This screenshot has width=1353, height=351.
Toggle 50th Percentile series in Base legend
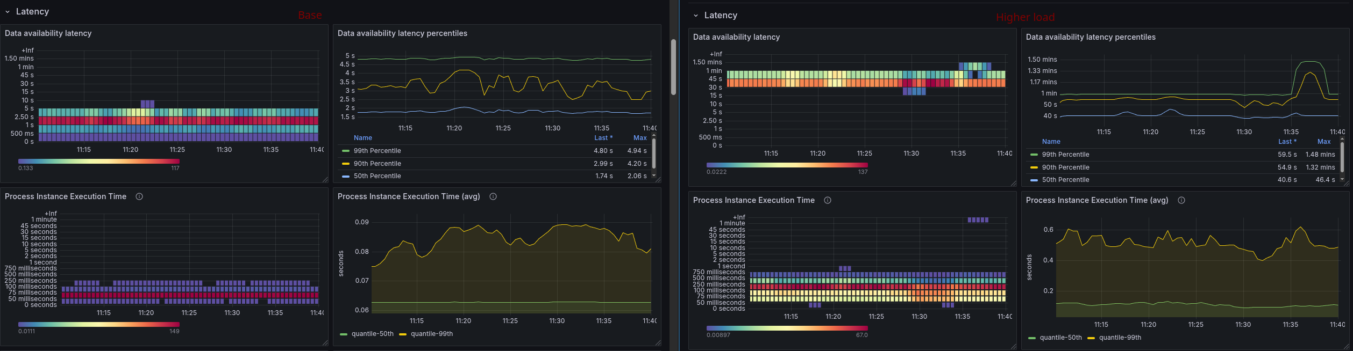tap(377, 176)
